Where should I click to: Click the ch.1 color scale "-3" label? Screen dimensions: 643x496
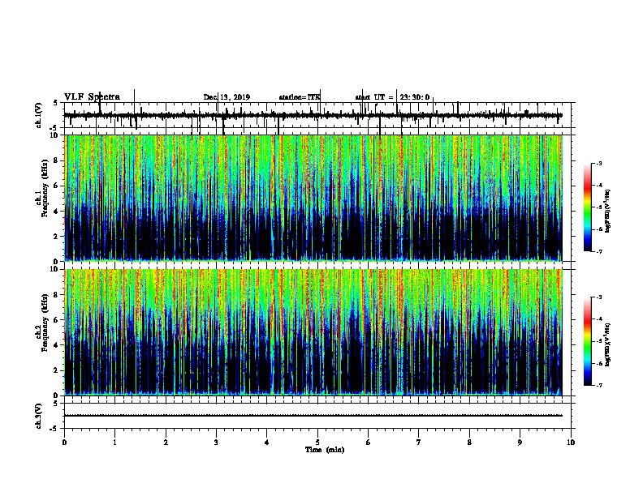598,164
